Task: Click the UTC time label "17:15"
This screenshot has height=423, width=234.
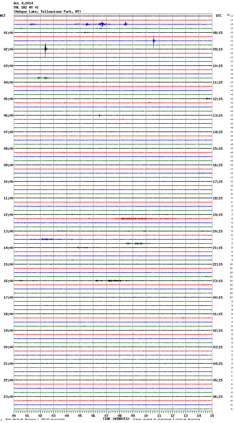Action: tap(218, 182)
